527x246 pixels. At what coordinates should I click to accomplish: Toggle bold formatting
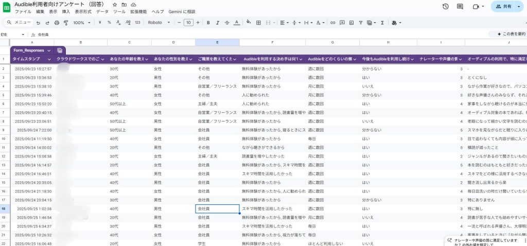tap(208, 23)
